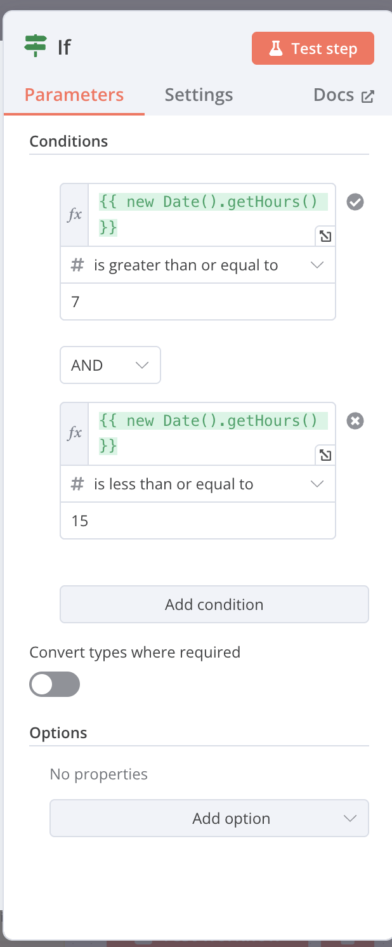The width and height of the screenshot is (392, 947).
Task: Toggle Convert types where required switch
Action: click(55, 684)
